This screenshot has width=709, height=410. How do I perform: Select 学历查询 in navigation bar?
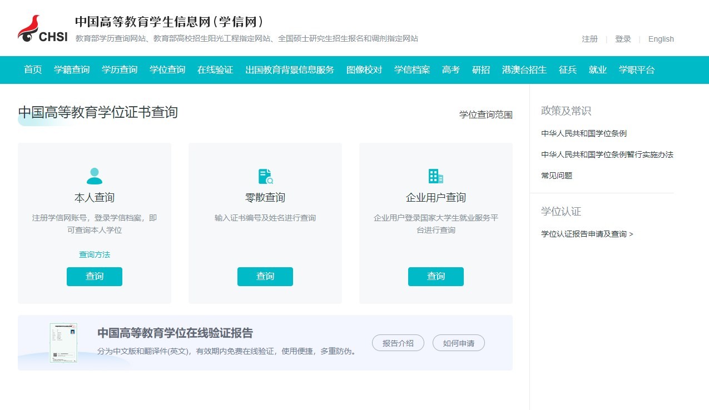point(120,70)
